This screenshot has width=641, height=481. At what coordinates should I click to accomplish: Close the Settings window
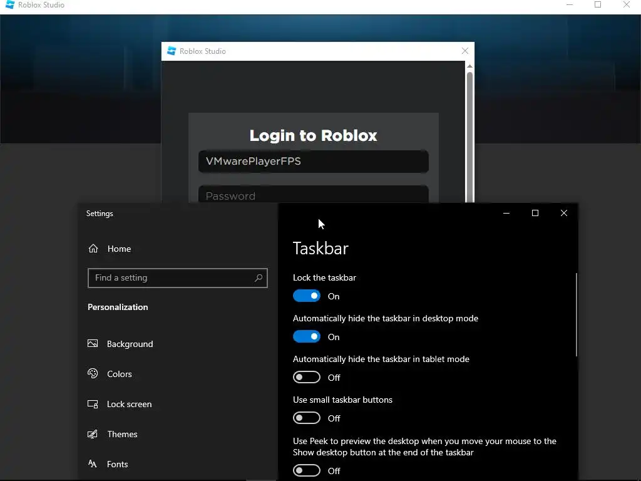564,213
